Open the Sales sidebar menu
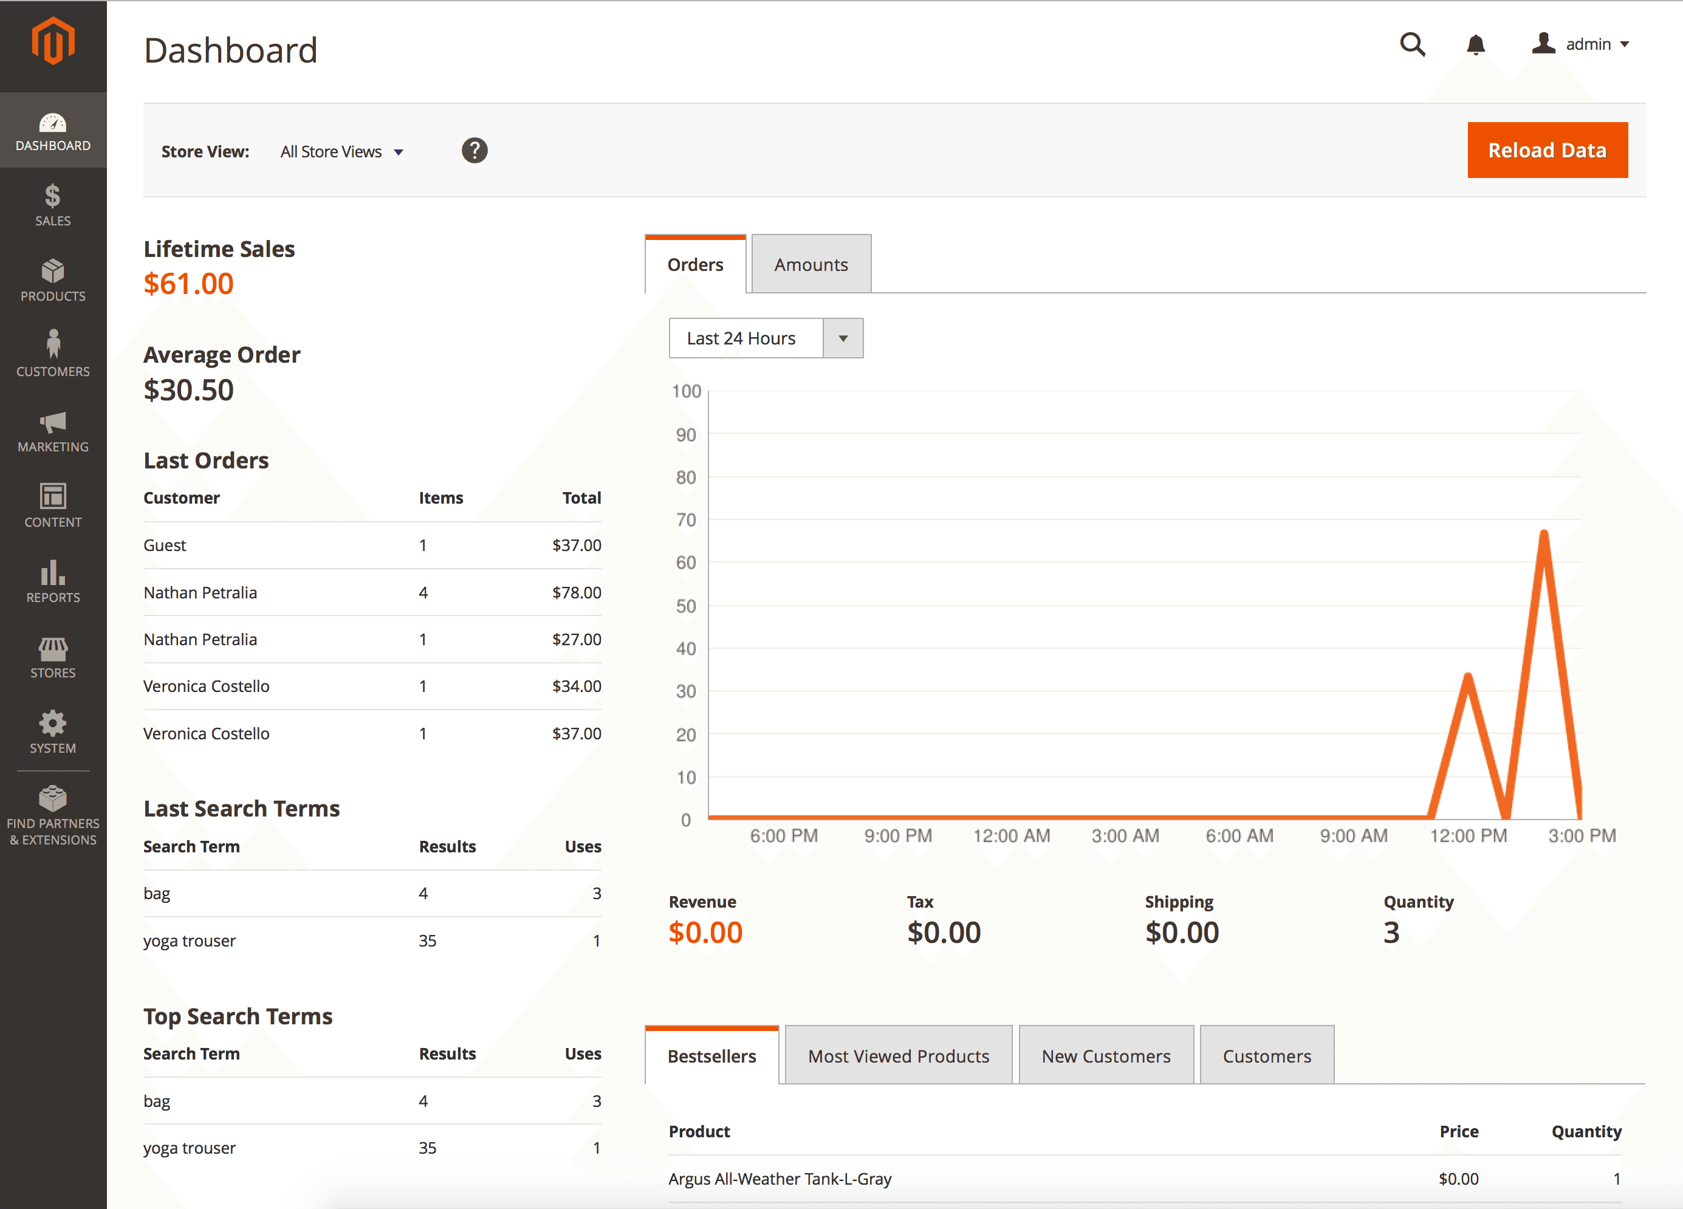This screenshot has width=1683, height=1209. [x=53, y=205]
